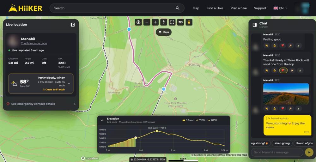
Task: Open the EN language dropdown
Action: tap(280, 8)
